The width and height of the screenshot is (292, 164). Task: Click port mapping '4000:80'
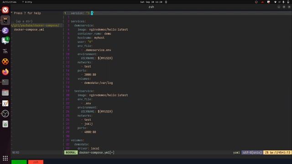(90, 132)
